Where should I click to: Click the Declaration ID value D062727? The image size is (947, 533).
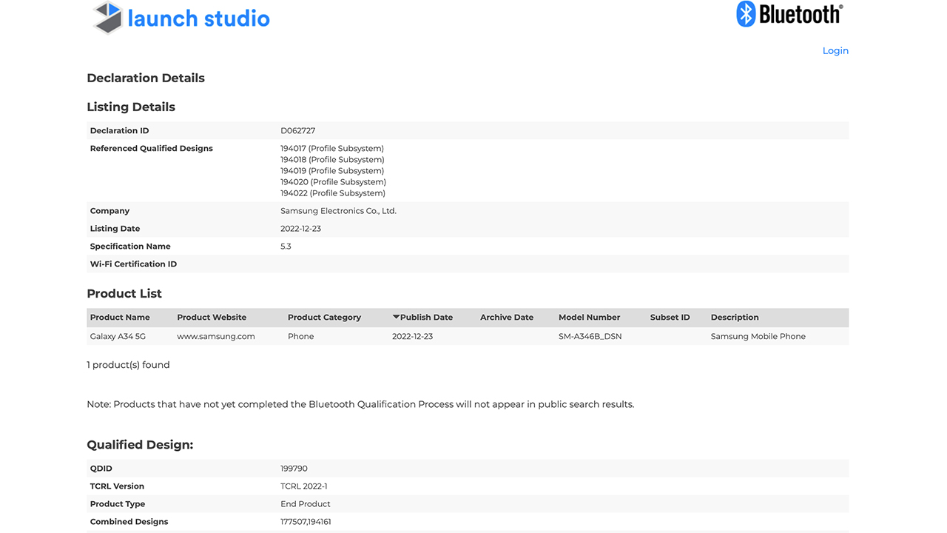297,131
